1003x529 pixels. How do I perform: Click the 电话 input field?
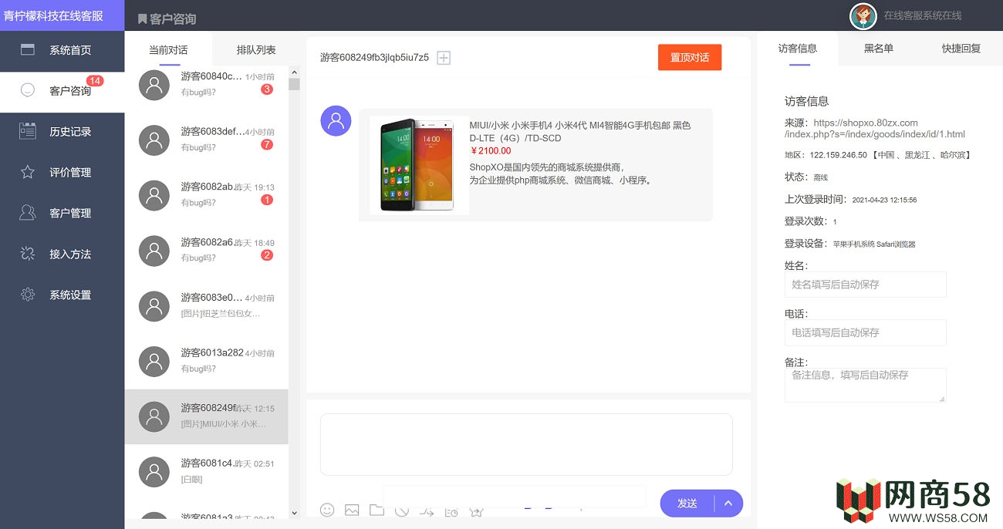coord(865,333)
